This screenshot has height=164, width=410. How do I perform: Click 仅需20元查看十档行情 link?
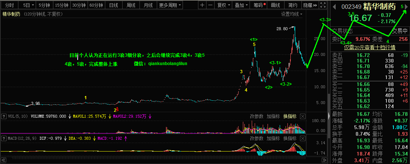(x=370, y=47)
